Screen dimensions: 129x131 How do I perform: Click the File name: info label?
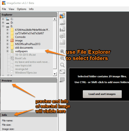[8, 121]
